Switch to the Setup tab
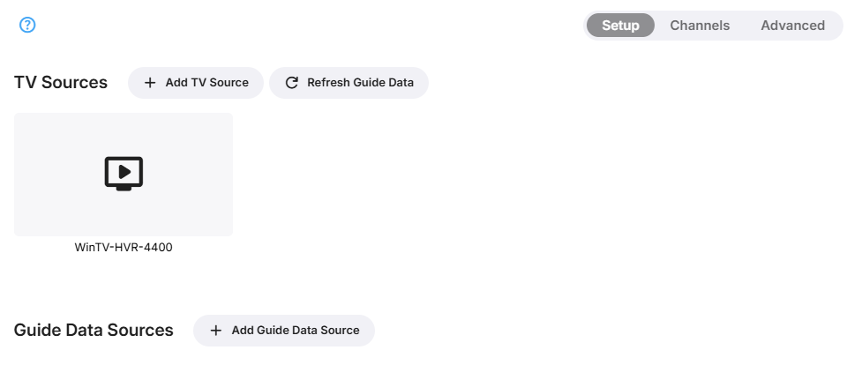This screenshot has width=854, height=365. 620,26
